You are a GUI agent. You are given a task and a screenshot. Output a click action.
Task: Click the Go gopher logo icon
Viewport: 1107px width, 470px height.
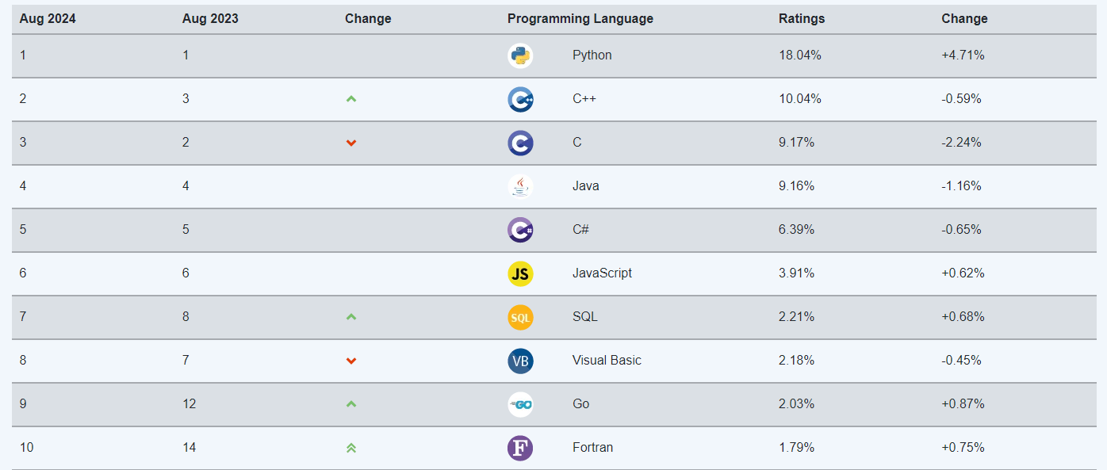tap(520, 404)
